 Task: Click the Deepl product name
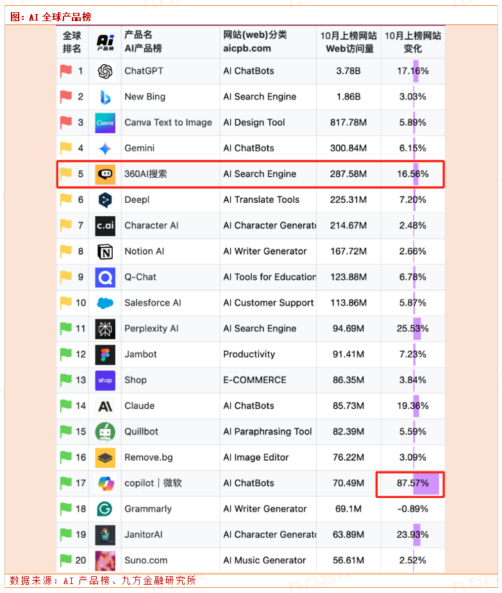(x=137, y=200)
